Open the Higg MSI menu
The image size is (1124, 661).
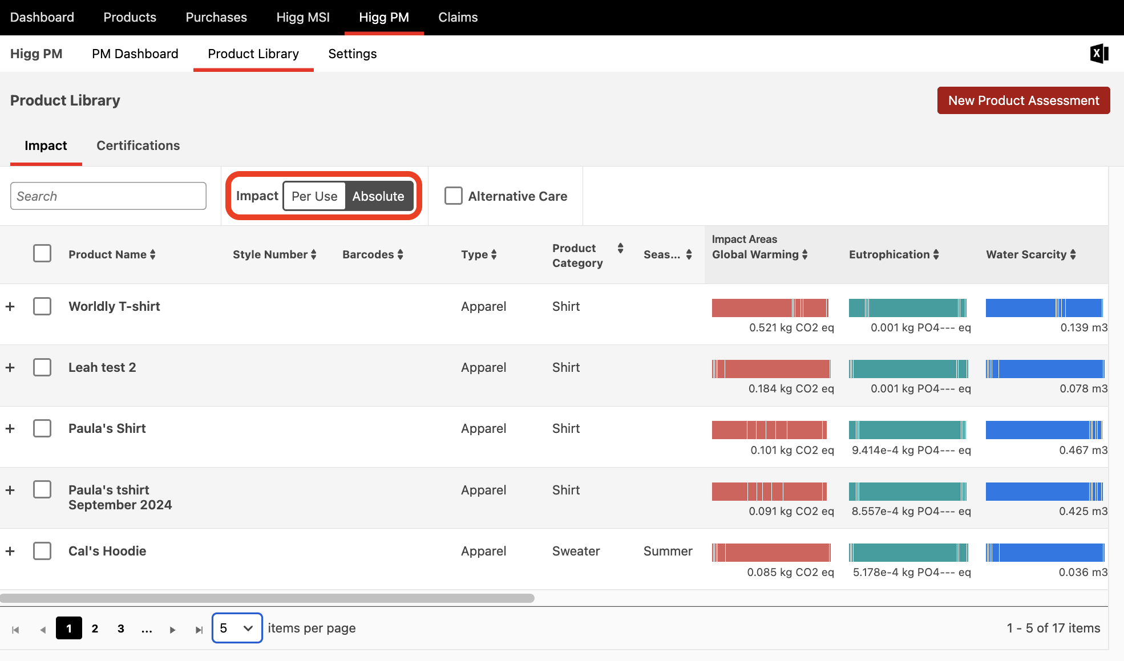(303, 17)
